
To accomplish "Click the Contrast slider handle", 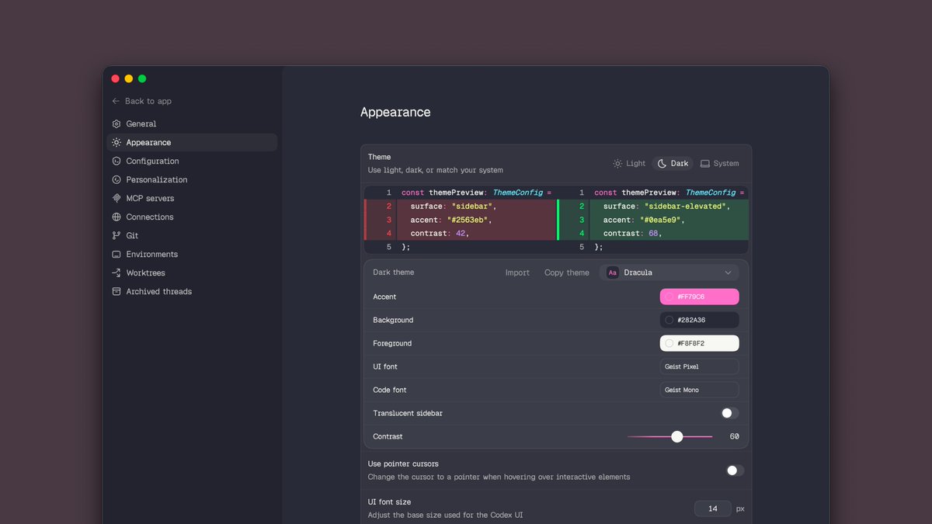I will 677,437.
